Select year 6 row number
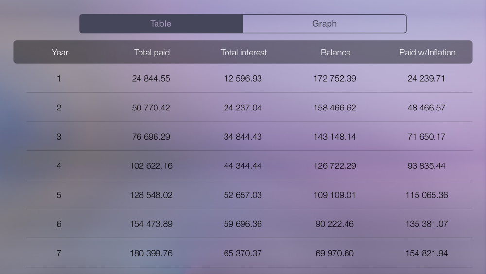Screen dimensions: 486x274 pos(59,224)
